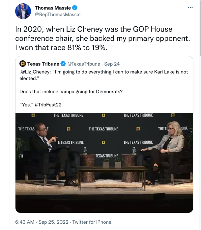
Task: Click Thomas Massie's profile avatar
Action: click(x=23, y=11)
